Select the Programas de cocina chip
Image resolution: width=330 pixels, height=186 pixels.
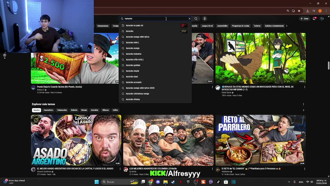pyautogui.click(x=241, y=26)
